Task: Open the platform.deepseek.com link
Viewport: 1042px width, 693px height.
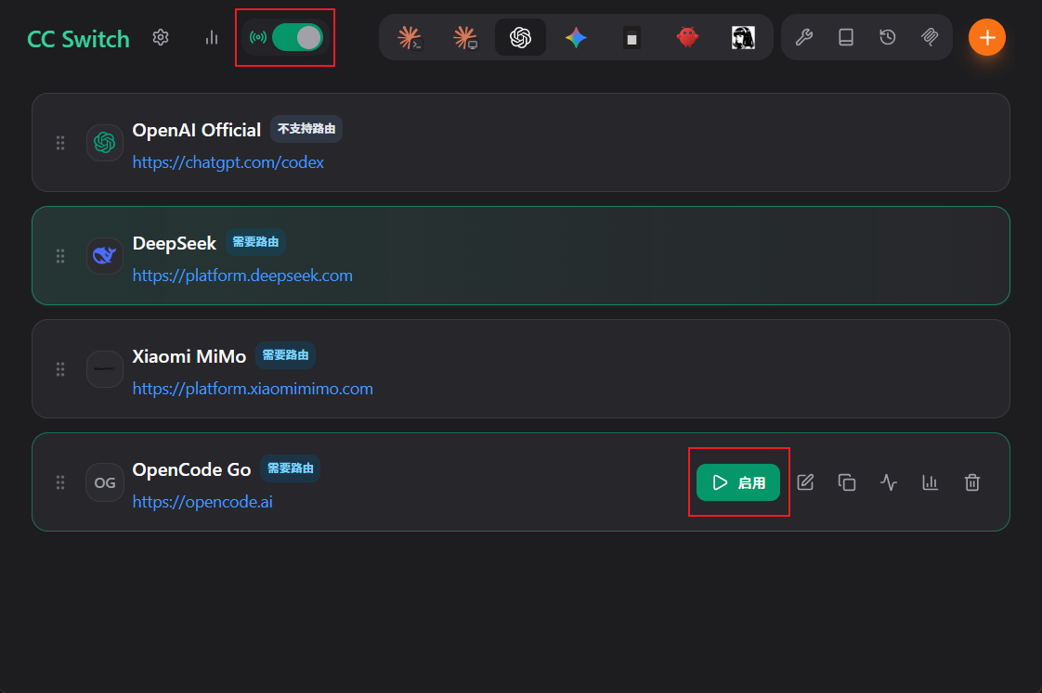Action: click(242, 276)
